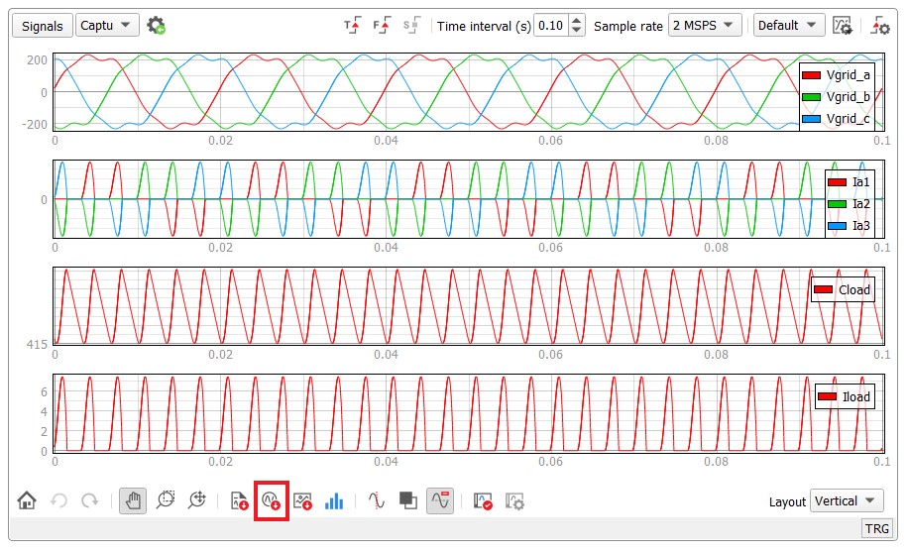The image size is (908, 551).
Task: Click the forced trigger F icon
Action: (382, 26)
